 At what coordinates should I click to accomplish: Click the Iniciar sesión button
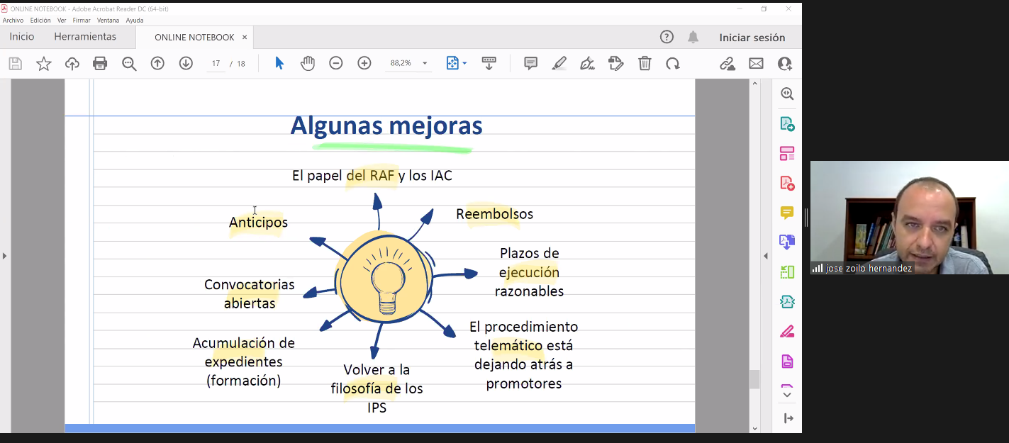point(752,38)
